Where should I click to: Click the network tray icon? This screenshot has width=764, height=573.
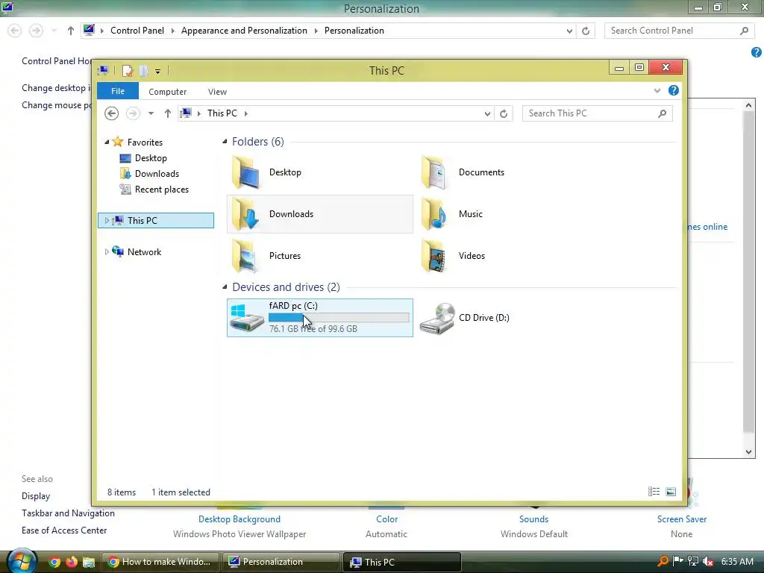(693, 562)
